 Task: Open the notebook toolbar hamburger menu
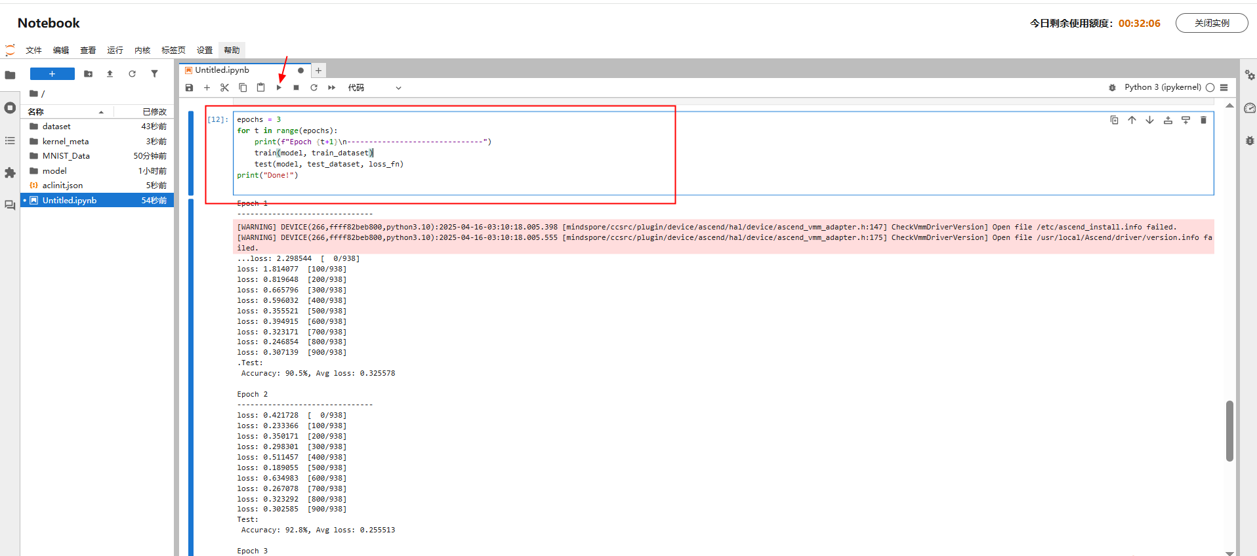pos(1224,87)
